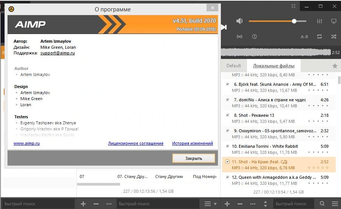Switch to Локальные файлы playlist tab

click(x=273, y=66)
